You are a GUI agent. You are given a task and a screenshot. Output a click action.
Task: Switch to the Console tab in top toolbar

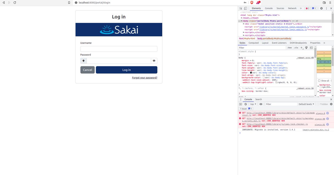point(269,8)
